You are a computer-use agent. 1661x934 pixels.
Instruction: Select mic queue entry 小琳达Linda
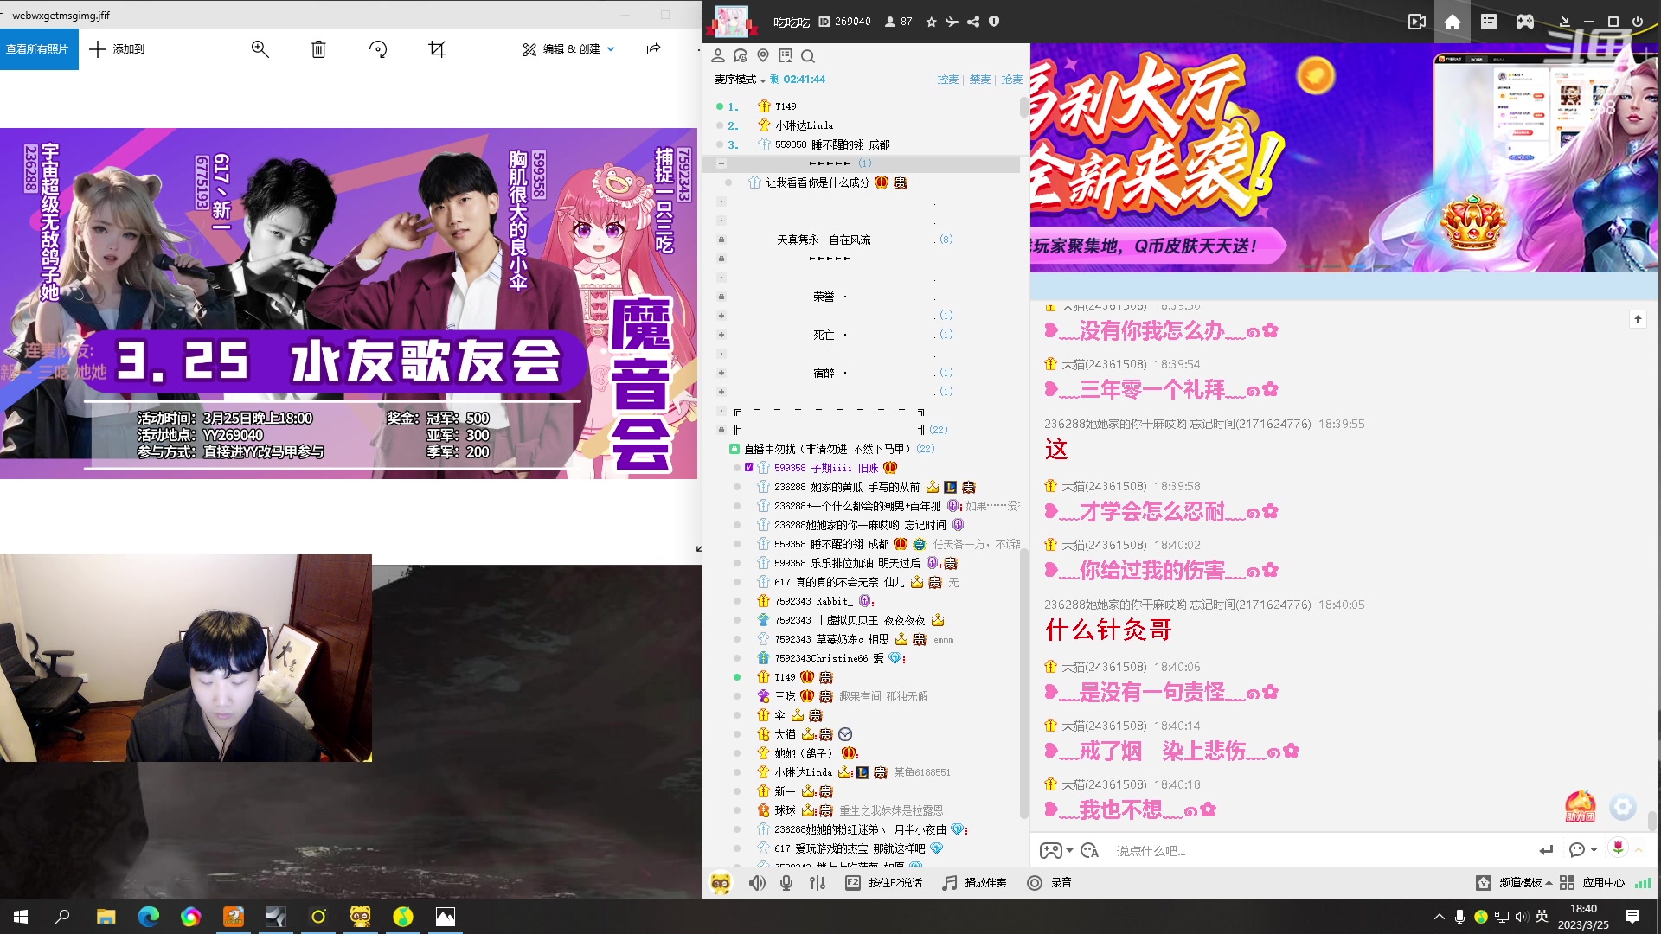coord(804,125)
